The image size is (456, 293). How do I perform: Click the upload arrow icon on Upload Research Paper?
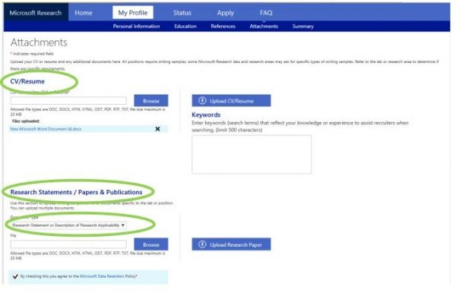coord(202,244)
